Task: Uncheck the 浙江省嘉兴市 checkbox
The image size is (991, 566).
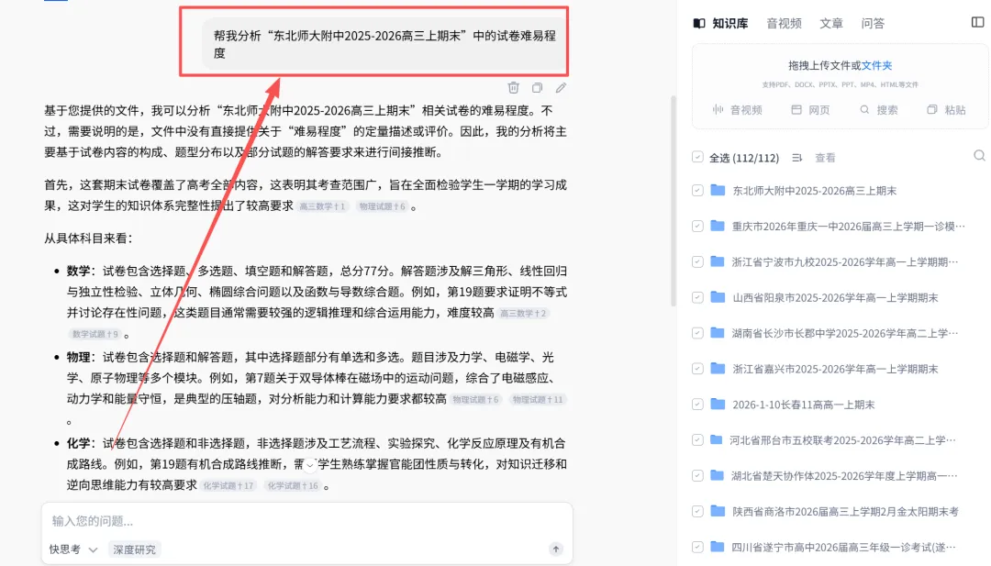Action: point(697,369)
